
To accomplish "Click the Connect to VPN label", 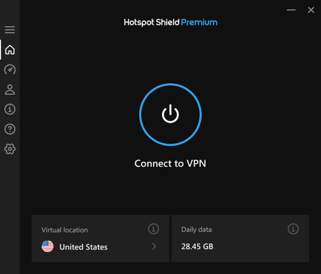I will tap(170, 163).
